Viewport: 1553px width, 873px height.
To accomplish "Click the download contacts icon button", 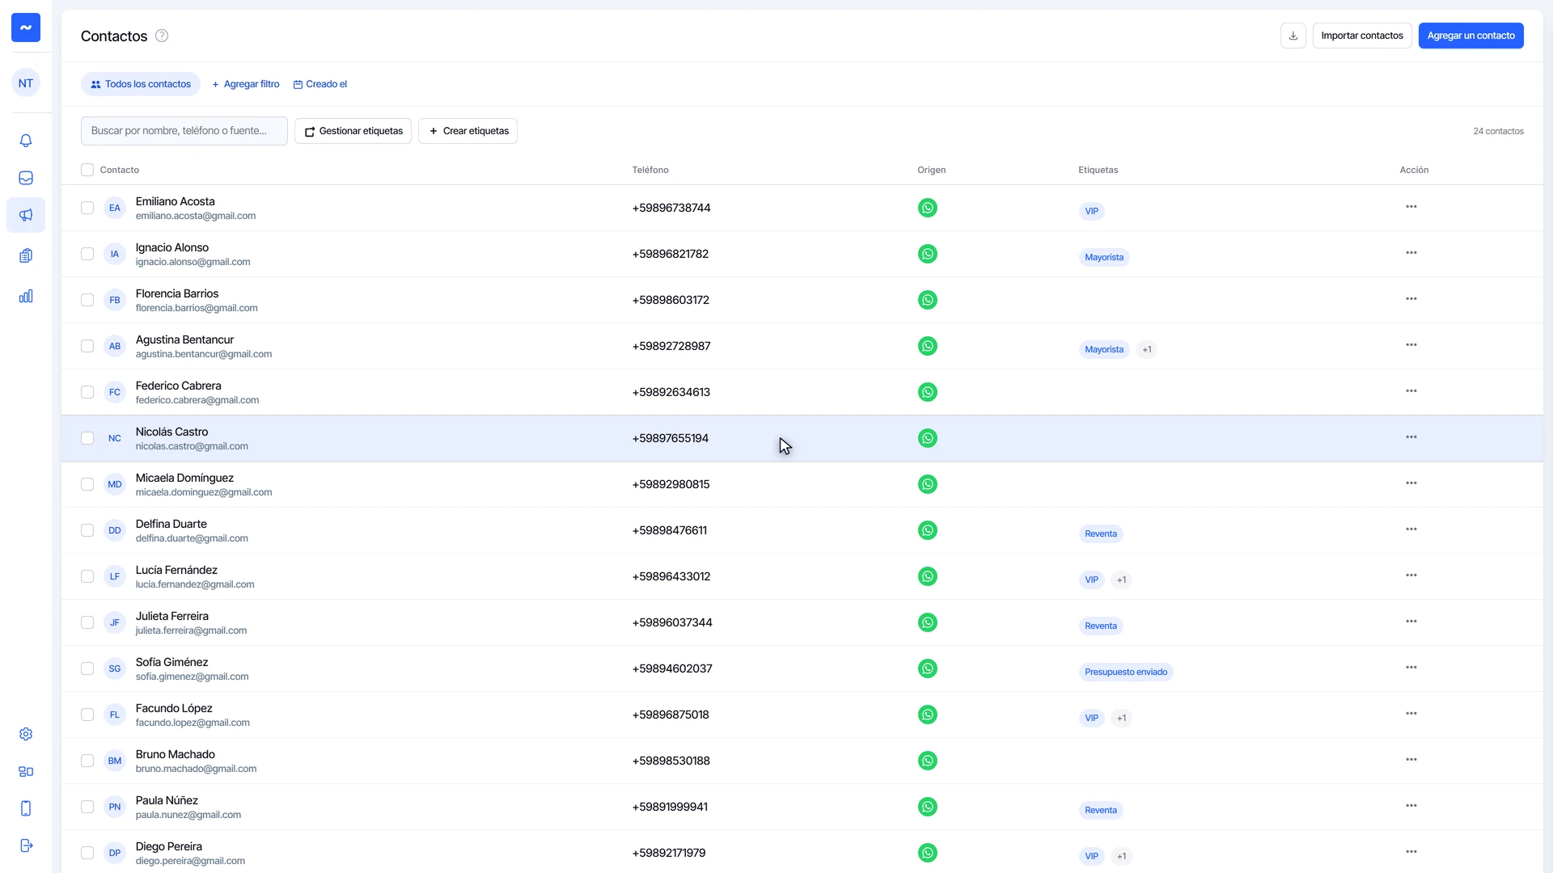I will point(1293,36).
